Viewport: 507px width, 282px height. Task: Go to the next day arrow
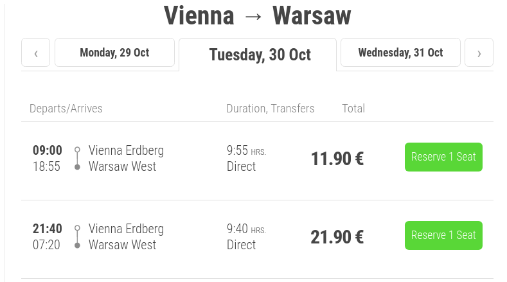coord(479,53)
